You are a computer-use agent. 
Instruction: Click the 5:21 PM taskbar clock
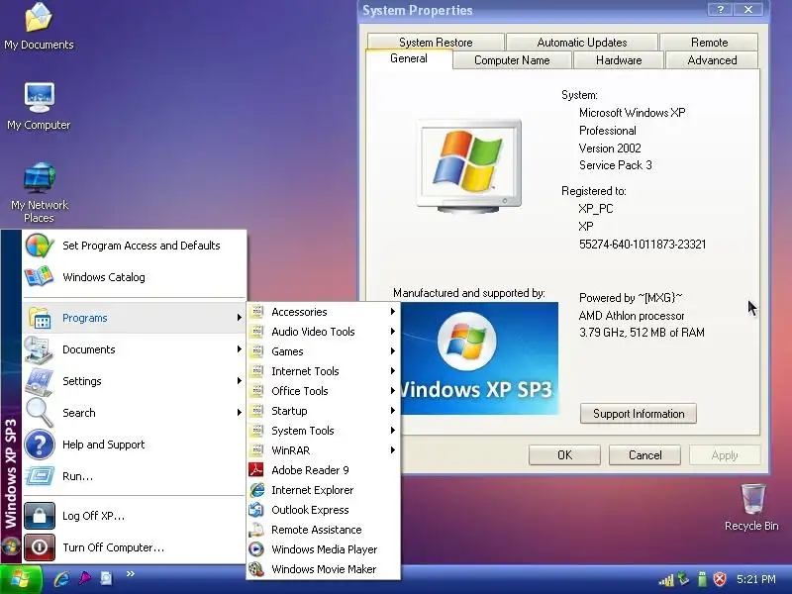click(756, 579)
